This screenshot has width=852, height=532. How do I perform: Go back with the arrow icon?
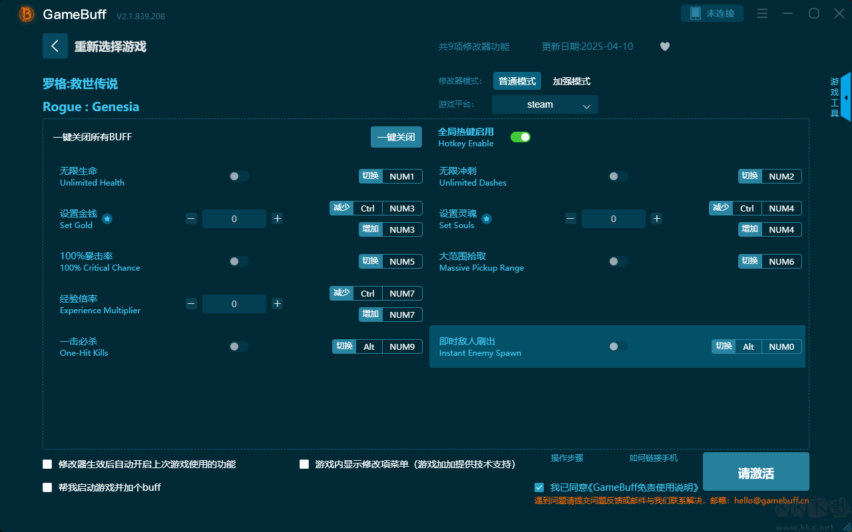(x=55, y=46)
